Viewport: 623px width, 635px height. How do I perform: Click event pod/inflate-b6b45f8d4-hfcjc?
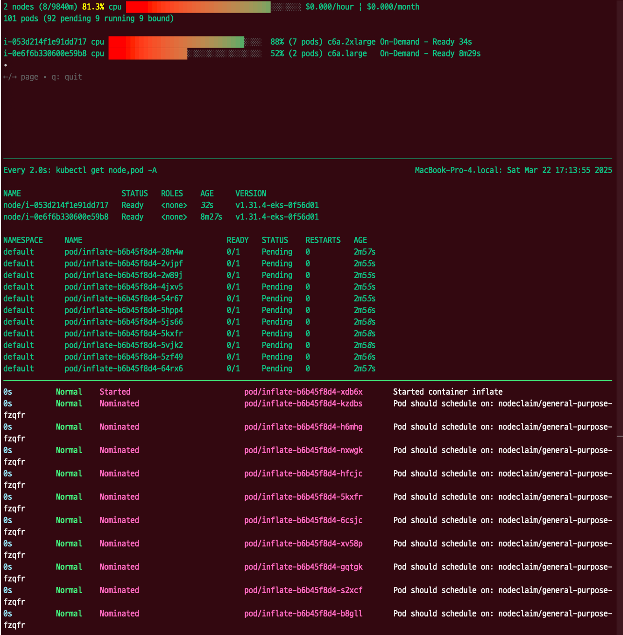[303, 474]
